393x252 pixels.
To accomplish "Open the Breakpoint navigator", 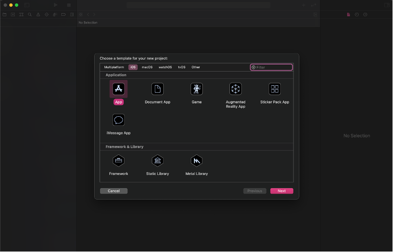I will click(63, 15).
